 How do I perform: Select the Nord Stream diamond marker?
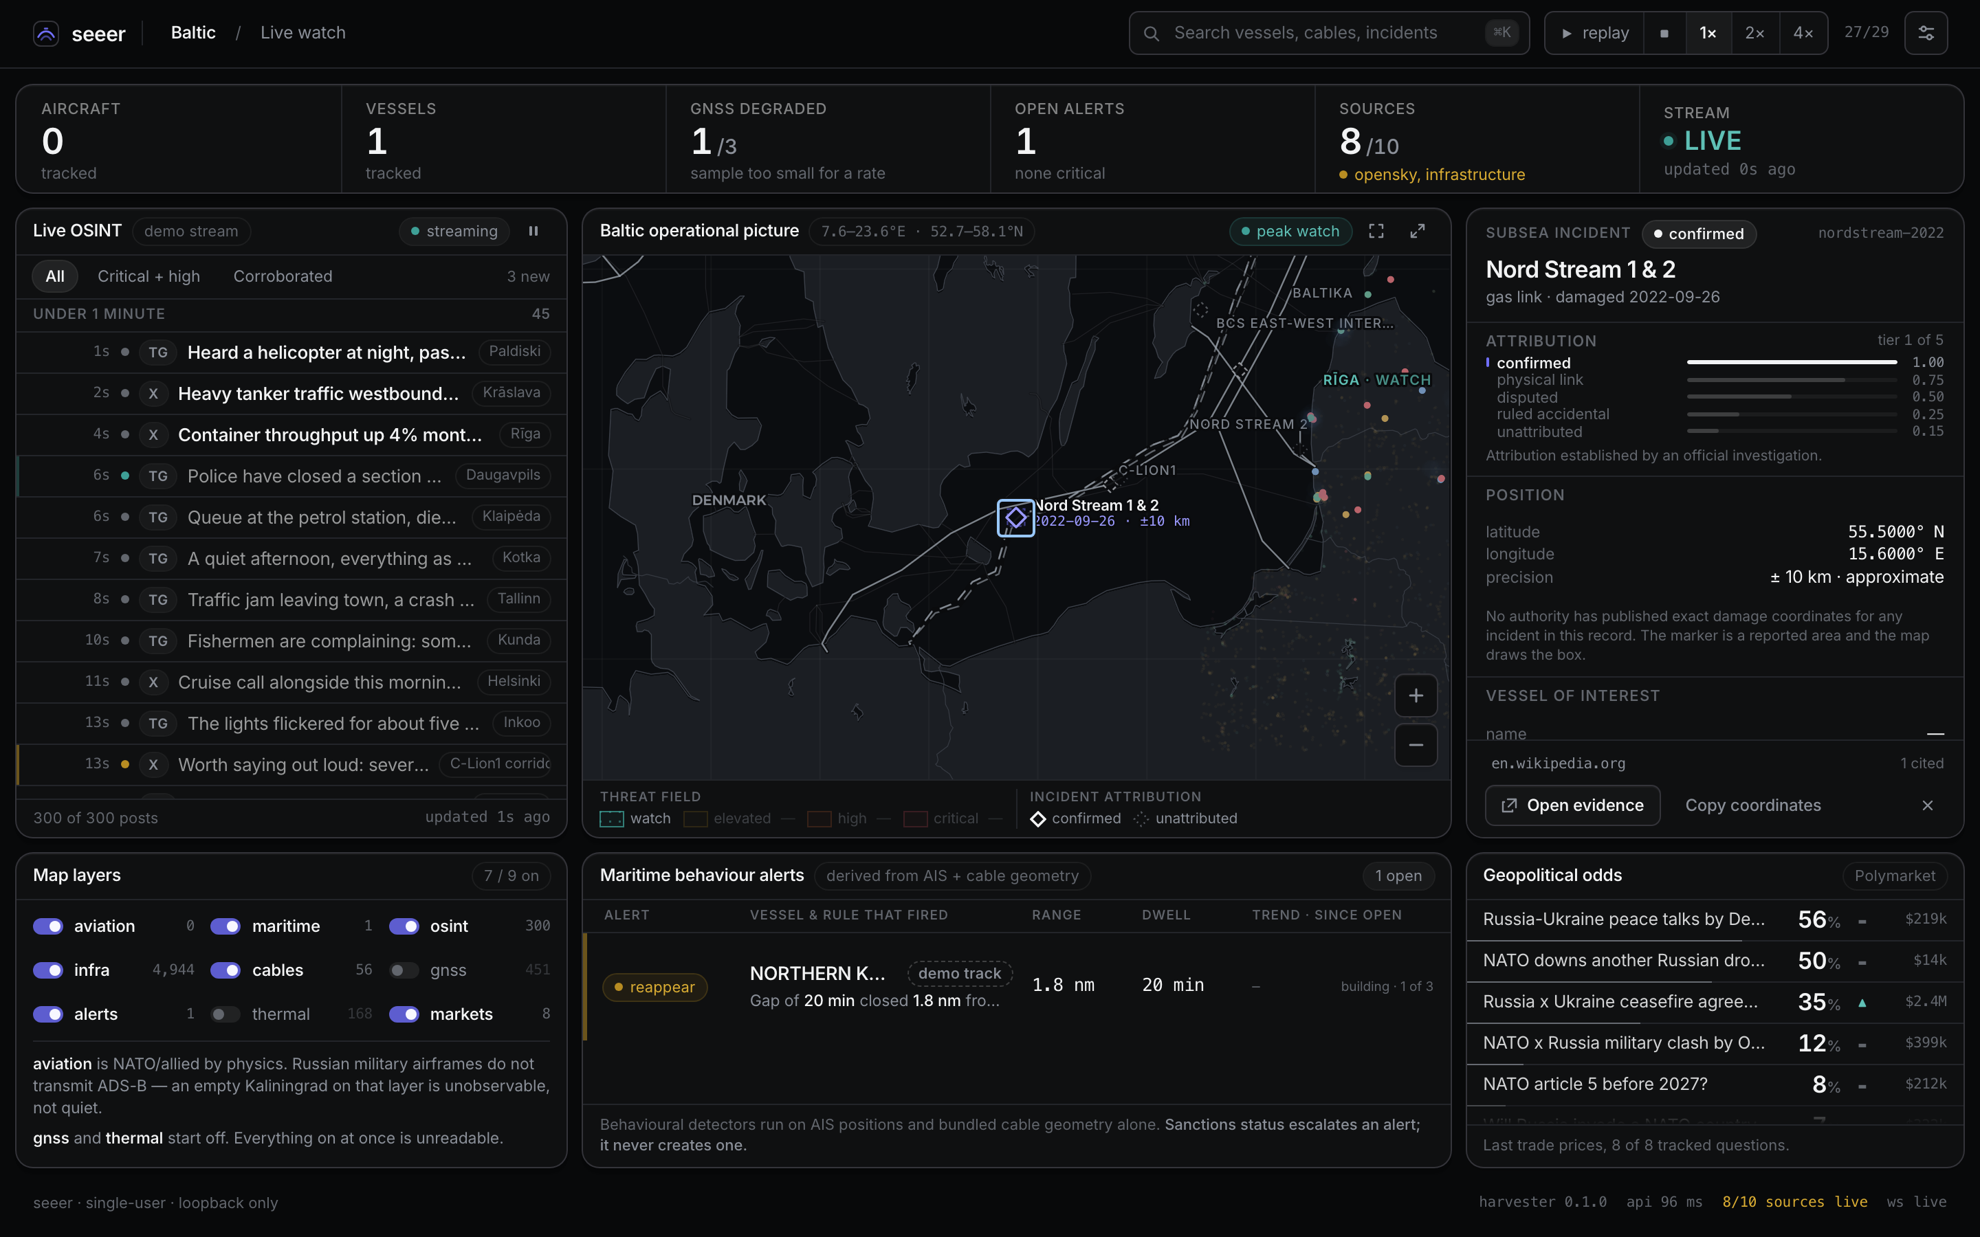click(1015, 518)
